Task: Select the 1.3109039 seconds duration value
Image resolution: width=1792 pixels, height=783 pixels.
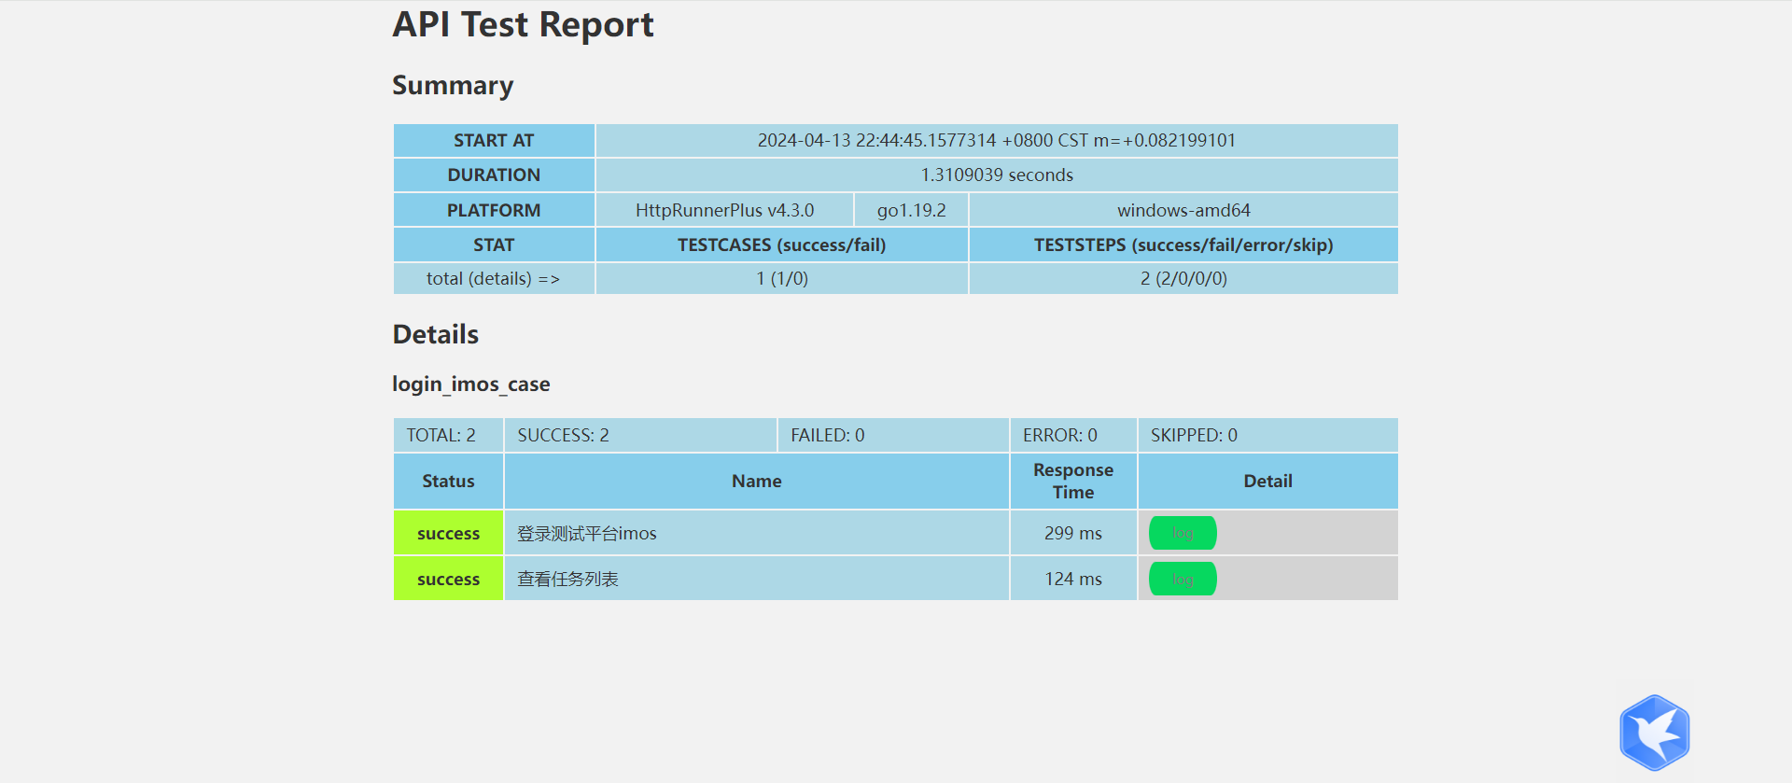Action: coord(997,175)
